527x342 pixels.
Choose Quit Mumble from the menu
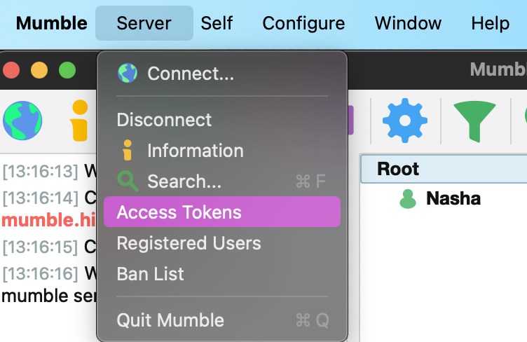click(x=170, y=320)
